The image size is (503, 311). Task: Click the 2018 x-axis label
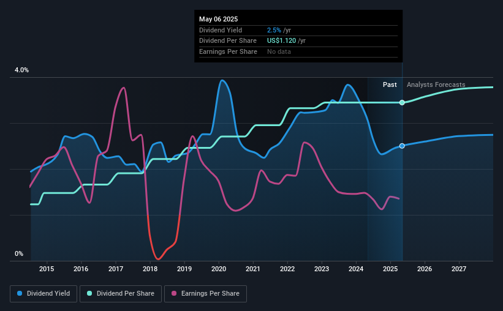[150, 269]
